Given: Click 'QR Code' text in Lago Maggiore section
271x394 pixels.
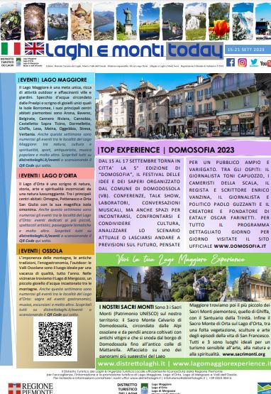Looking at the screenshot, I should tap(27, 165).
